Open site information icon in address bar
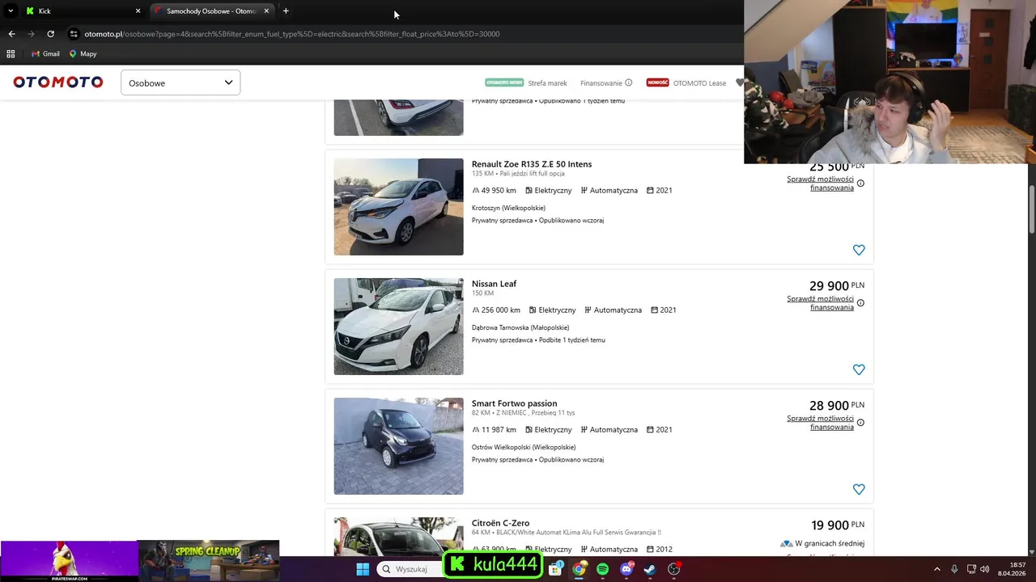Viewport: 1036px width, 582px height. (x=74, y=34)
